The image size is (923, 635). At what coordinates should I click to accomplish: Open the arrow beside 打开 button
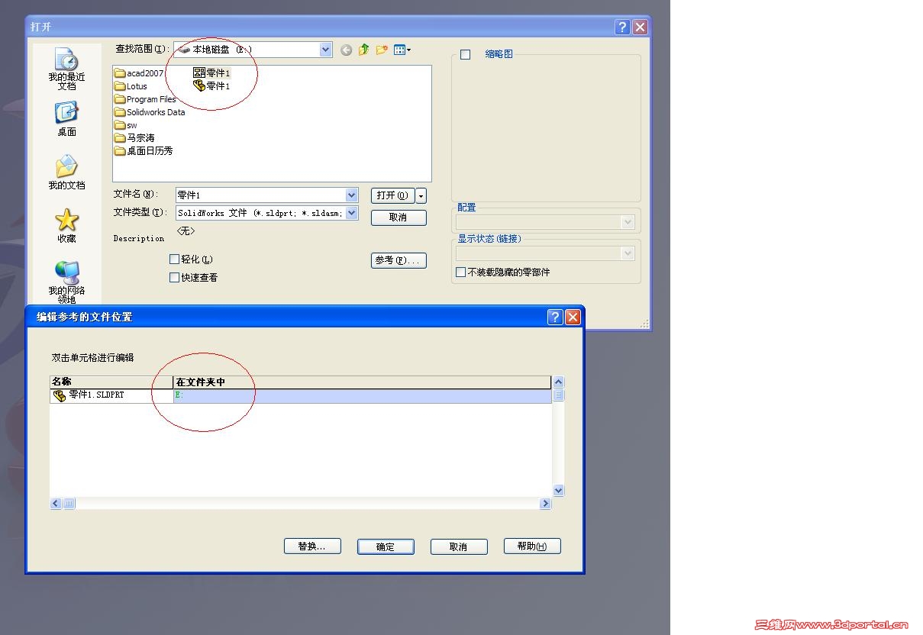pos(421,196)
